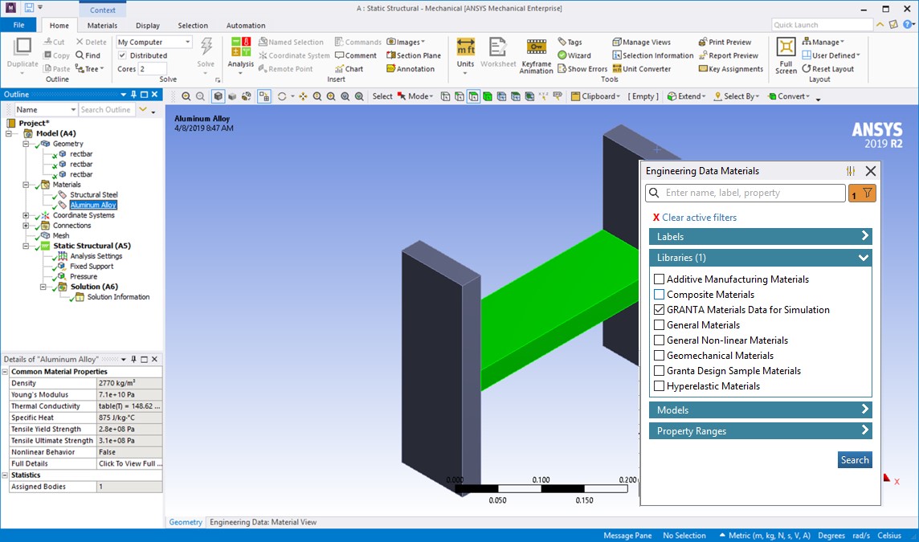This screenshot has width=919, height=542.
Task: Expand the Property Ranges section
Action: pos(760,430)
